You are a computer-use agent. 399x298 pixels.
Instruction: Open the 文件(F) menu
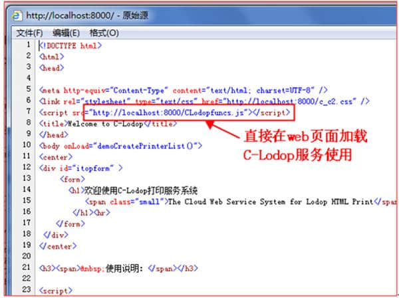coord(29,33)
